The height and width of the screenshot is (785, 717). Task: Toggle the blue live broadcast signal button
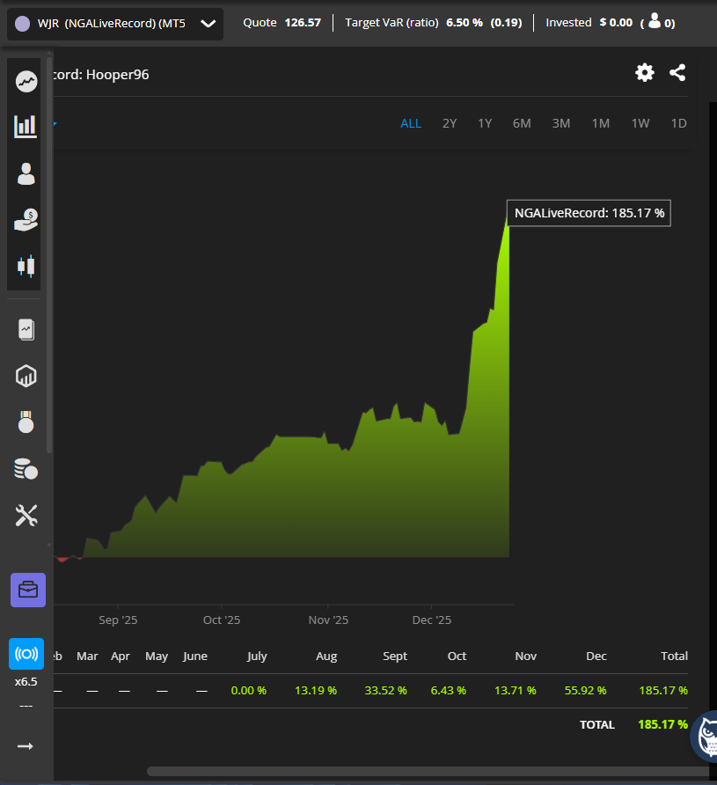(26, 654)
